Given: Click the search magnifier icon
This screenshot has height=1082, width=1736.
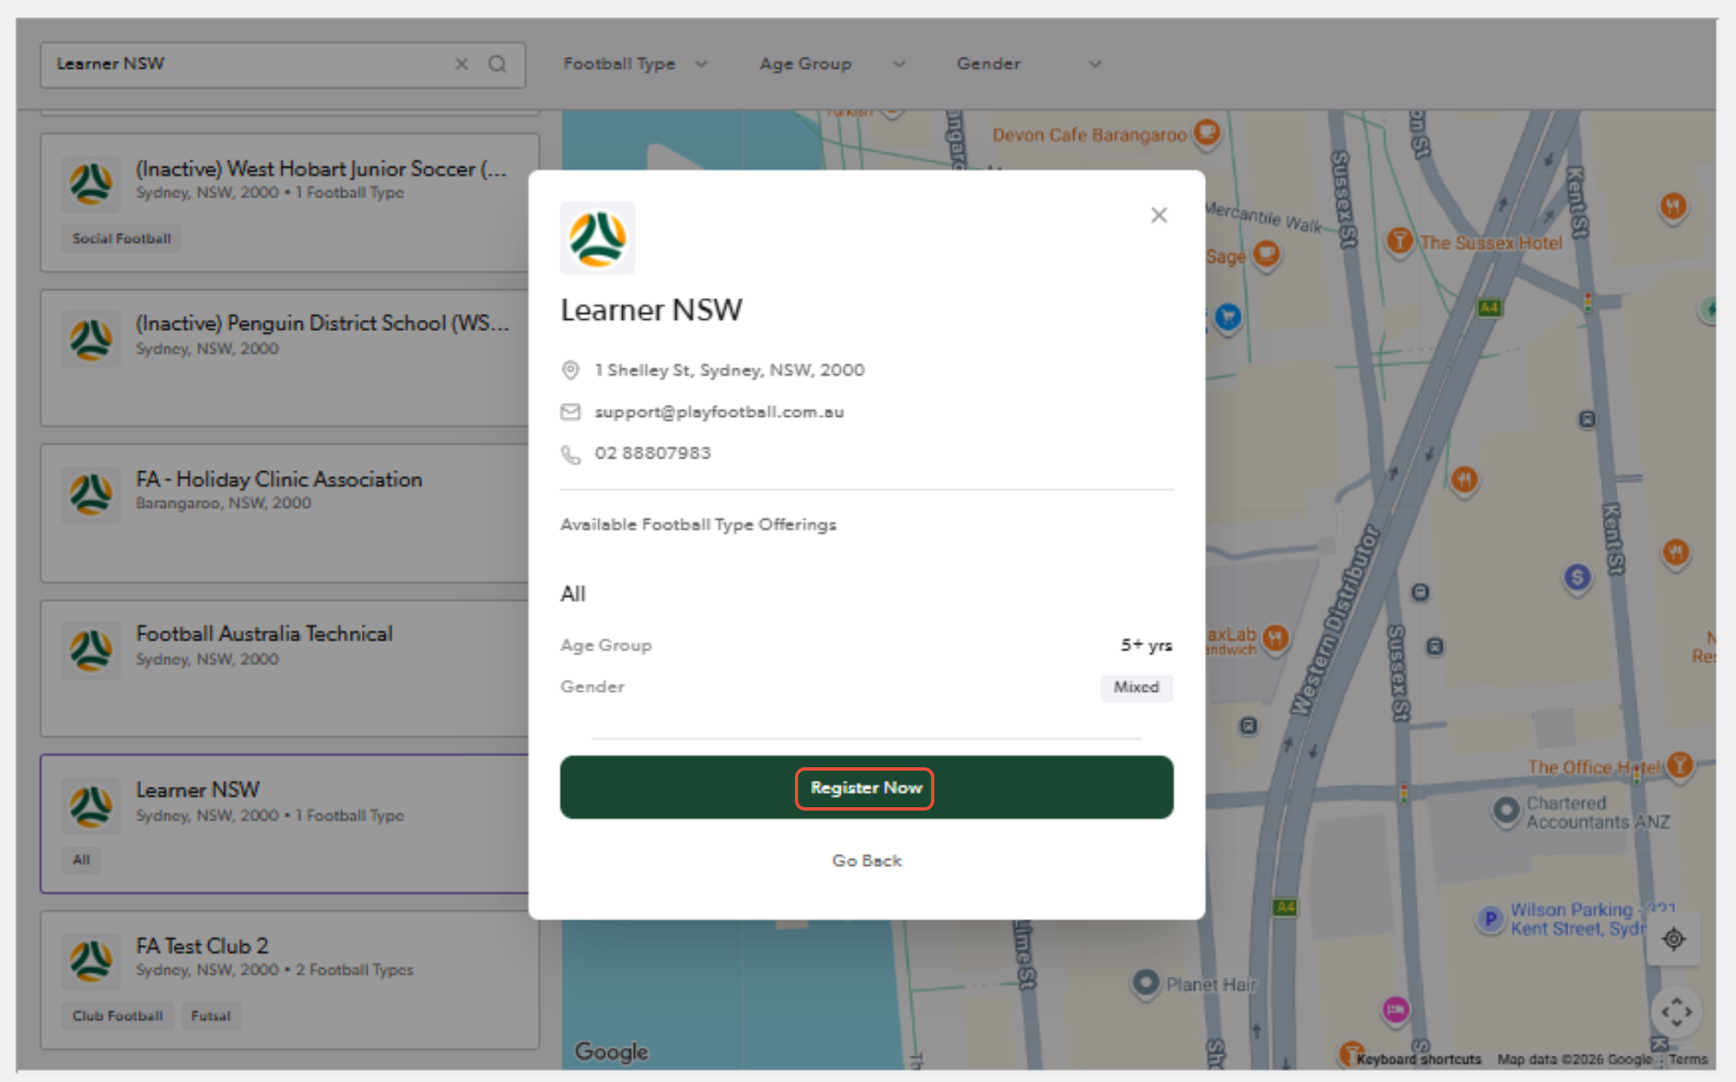Looking at the screenshot, I should click(497, 64).
